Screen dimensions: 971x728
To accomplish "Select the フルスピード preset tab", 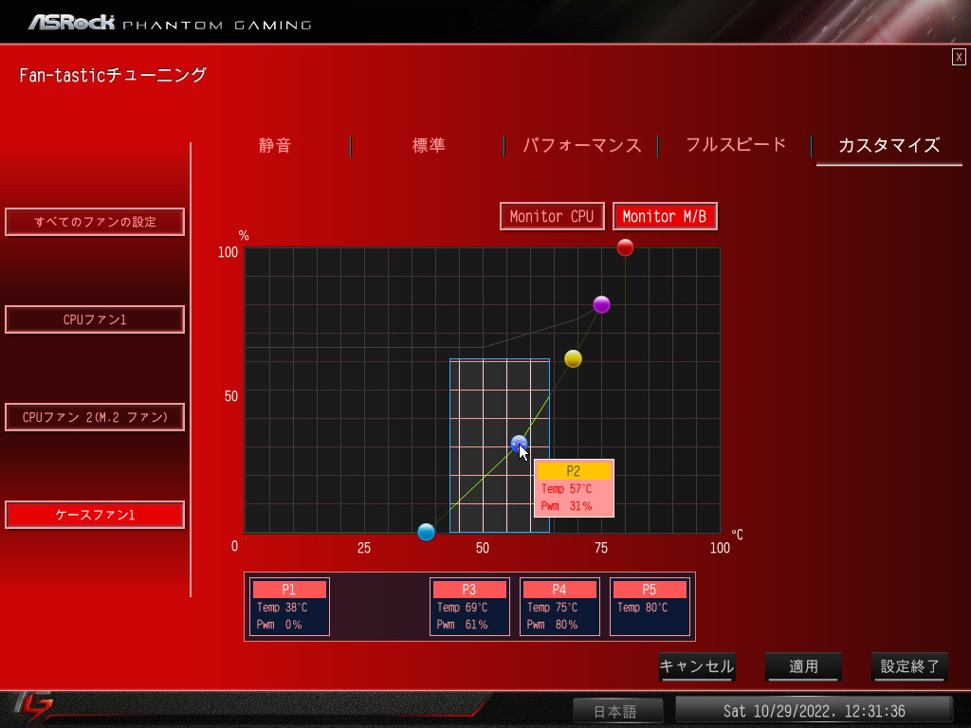I will coord(735,145).
